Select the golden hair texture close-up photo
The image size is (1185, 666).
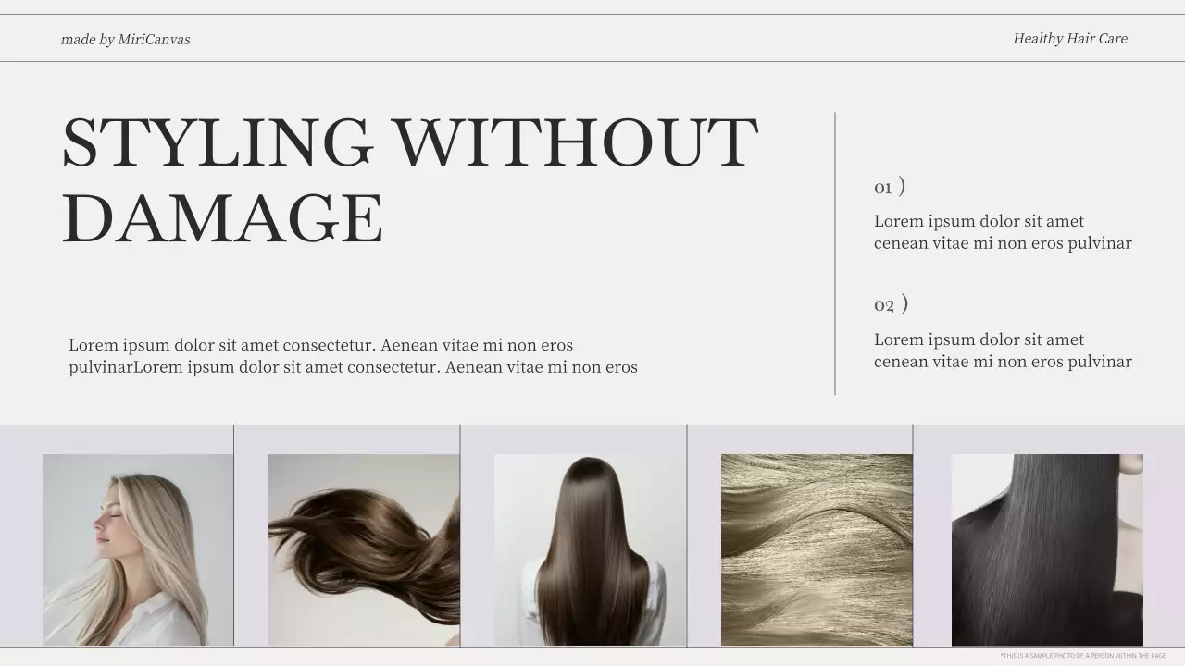[x=816, y=549]
